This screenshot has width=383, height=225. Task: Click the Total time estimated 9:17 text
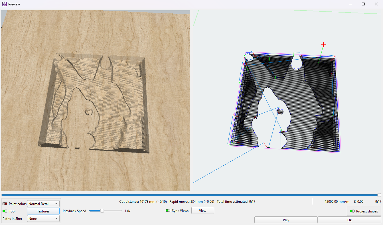[x=236, y=202]
